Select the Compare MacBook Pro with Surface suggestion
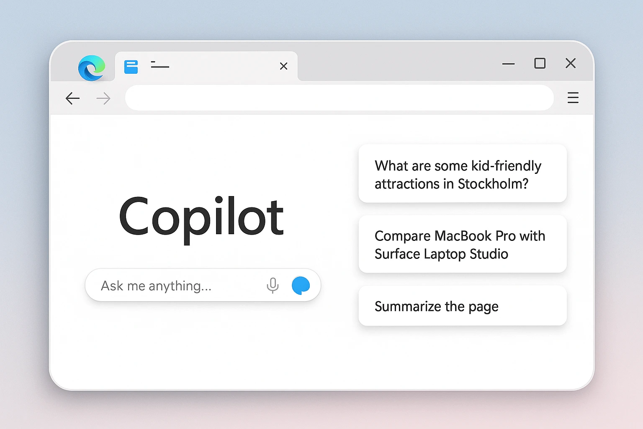 coord(462,244)
